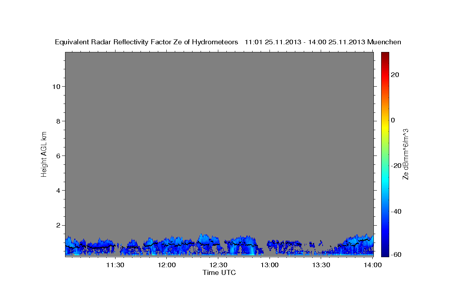This screenshot has height=308, width=462.
Task: Click the '13:30' time tick label
Action: point(321,265)
